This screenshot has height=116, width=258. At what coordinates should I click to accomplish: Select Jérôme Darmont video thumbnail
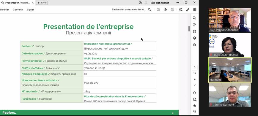230,95
